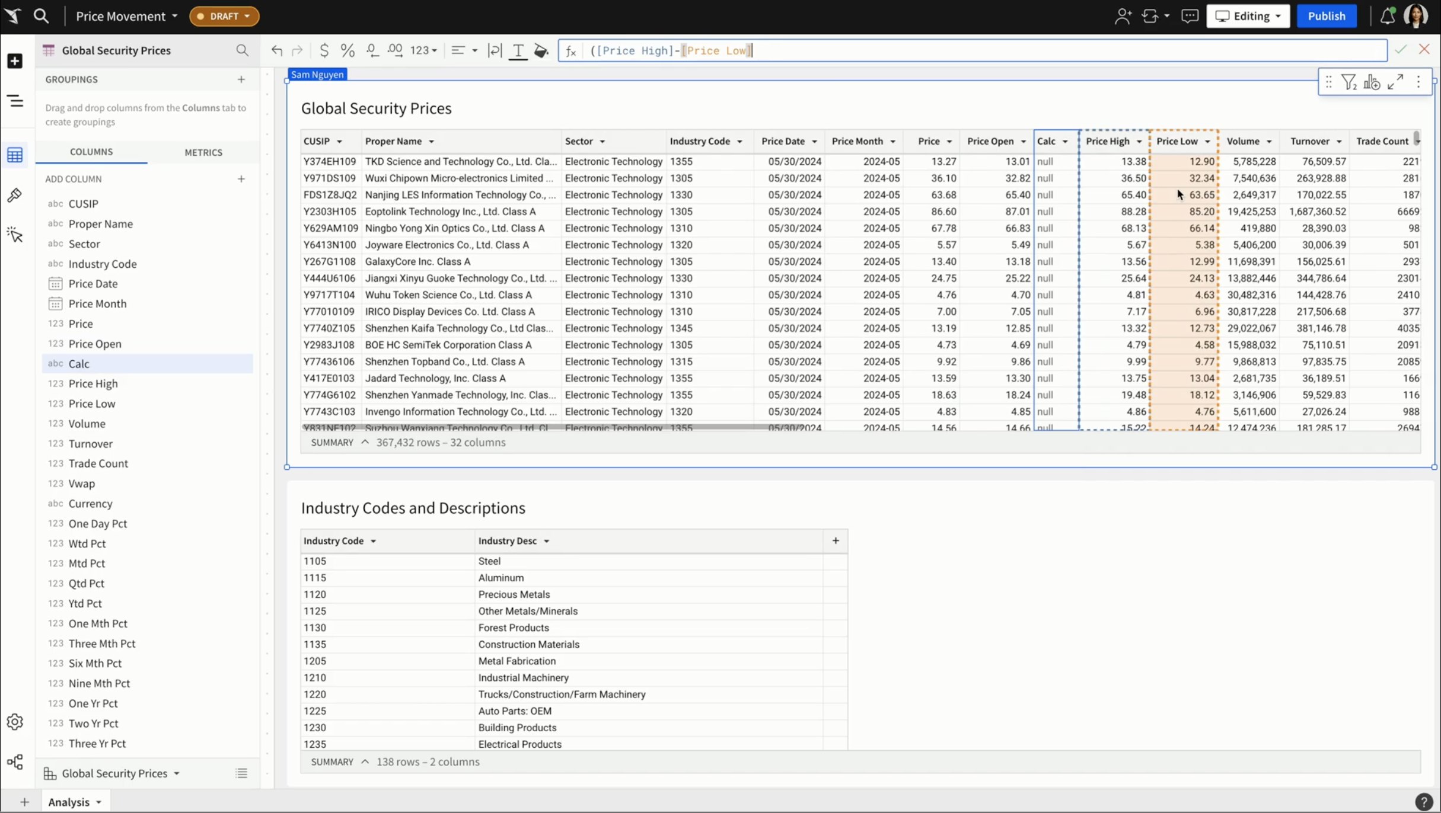Apply currency formatting with the dollar sign icon

[x=324, y=50]
